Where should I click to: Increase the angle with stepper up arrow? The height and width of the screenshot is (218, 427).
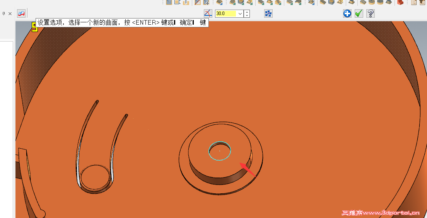pos(247,12)
